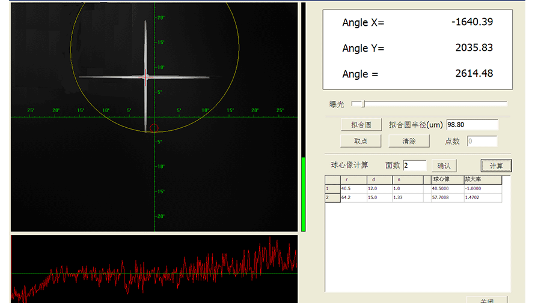This screenshot has height=303, width=535.
Task: Click the 计算 calculate button
Action: click(496, 166)
